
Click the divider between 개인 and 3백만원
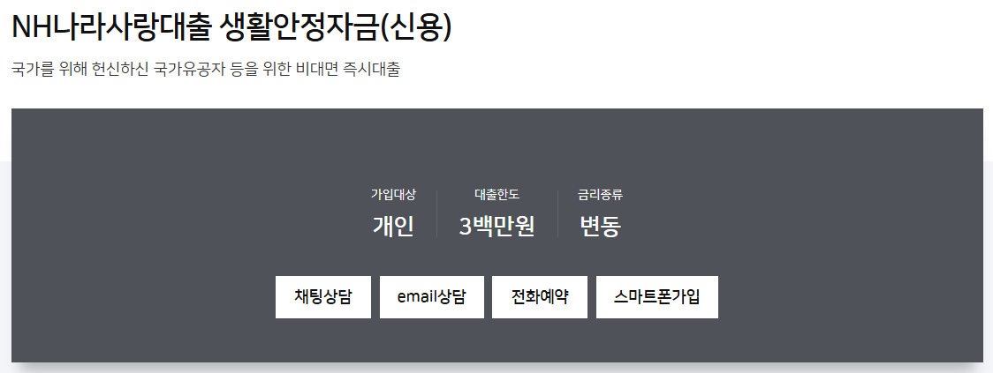pos(436,213)
